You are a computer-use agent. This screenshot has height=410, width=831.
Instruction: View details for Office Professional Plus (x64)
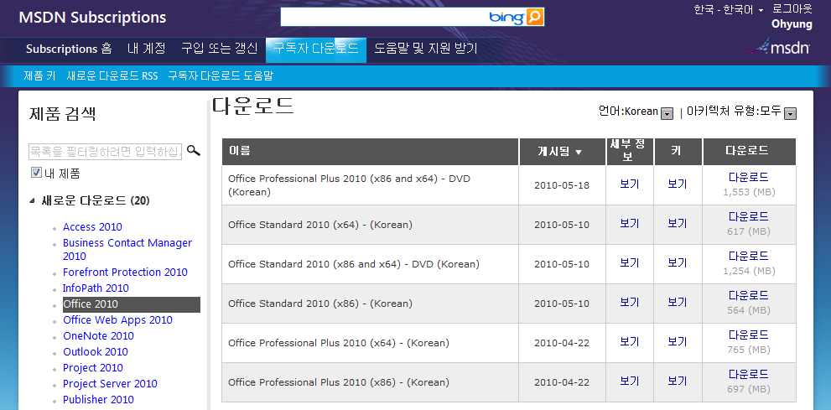pos(630,342)
